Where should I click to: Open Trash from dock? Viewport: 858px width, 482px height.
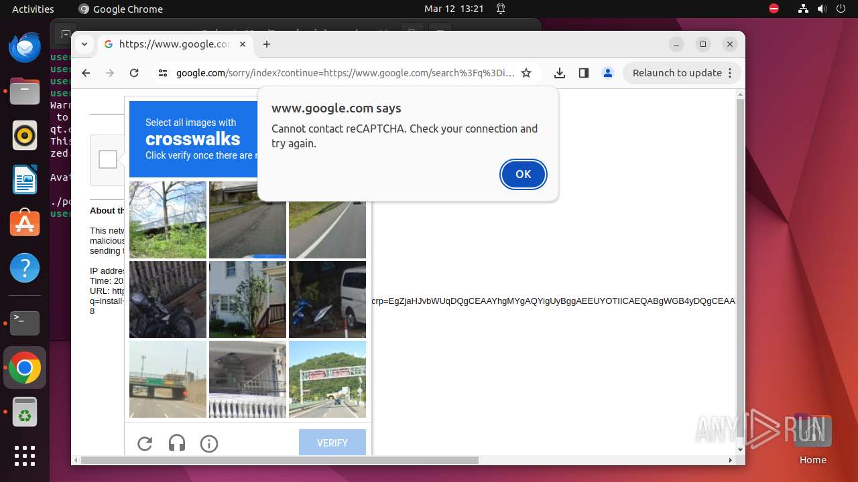click(25, 412)
